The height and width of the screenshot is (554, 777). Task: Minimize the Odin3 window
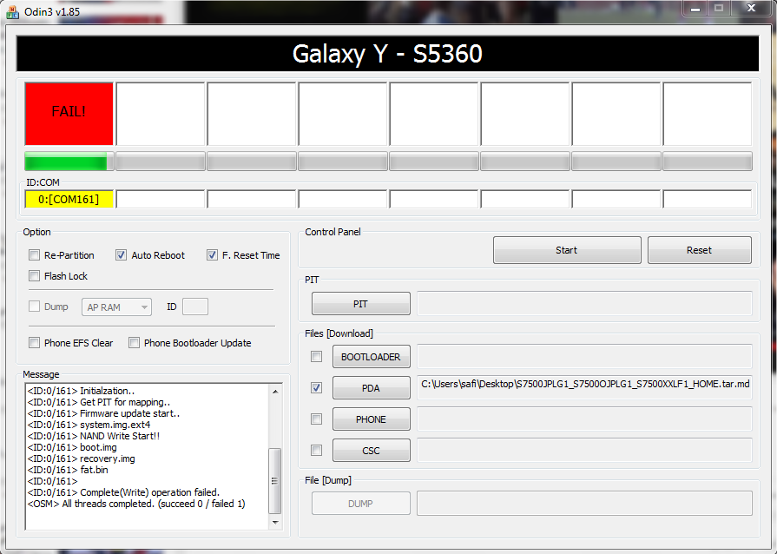pos(695,9)
